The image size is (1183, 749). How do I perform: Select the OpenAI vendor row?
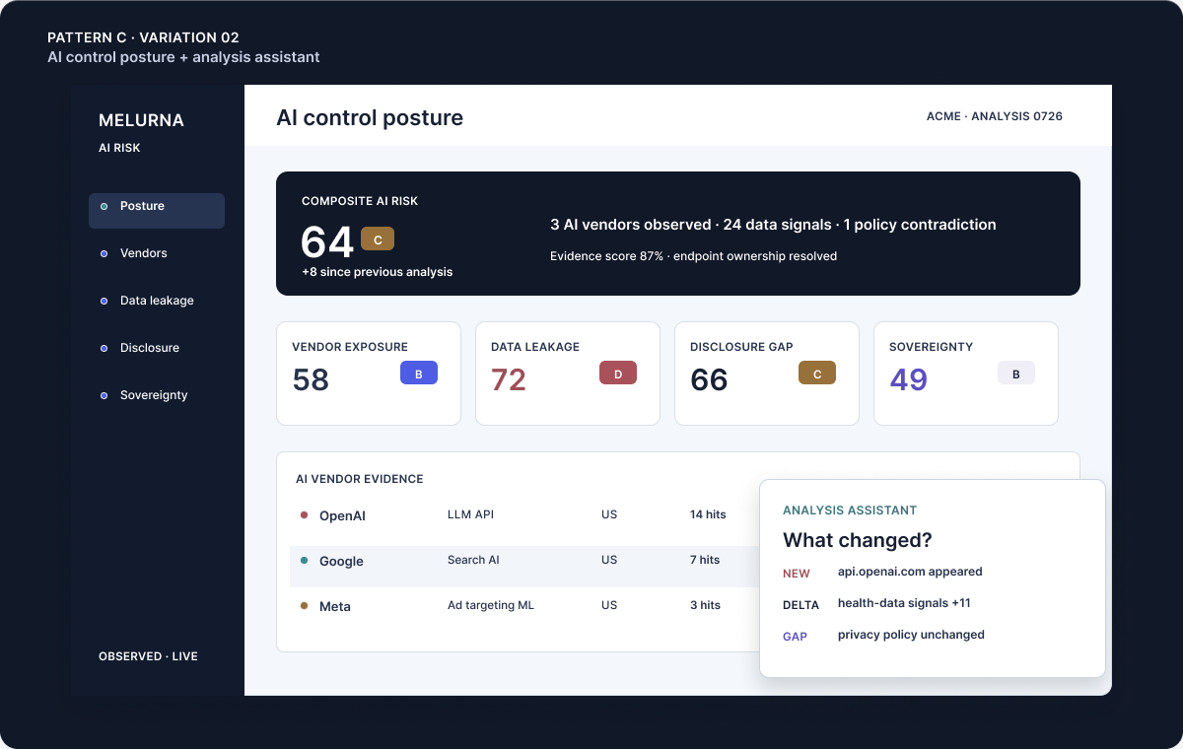524,515
